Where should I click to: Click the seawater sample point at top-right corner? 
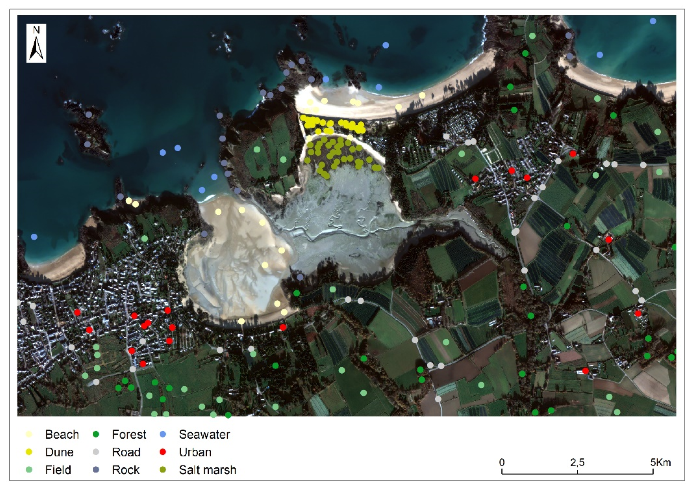click(653, 21)
